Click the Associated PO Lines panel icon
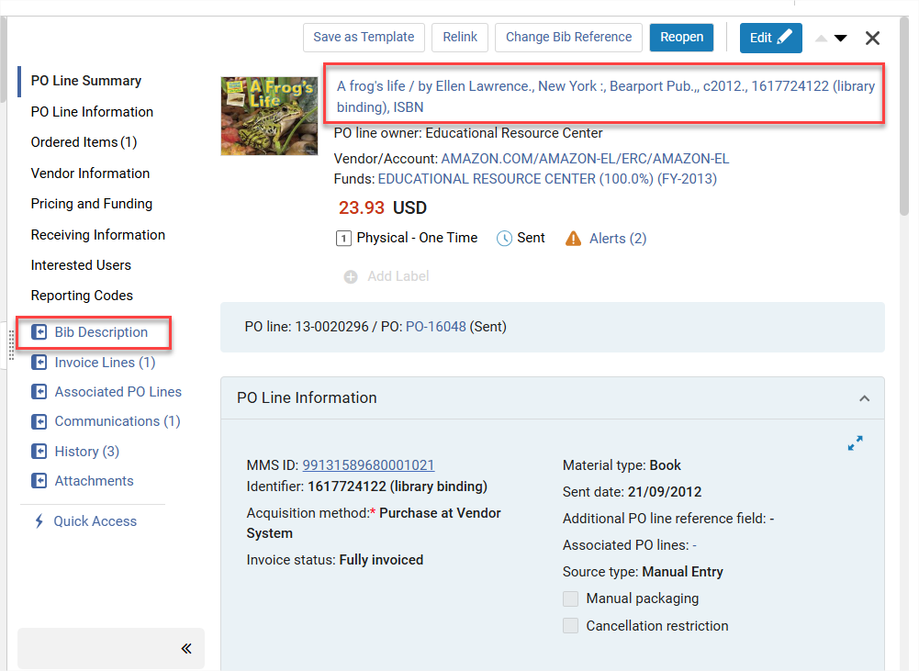This screenshot has width=919, height=671. click(39, 391)
